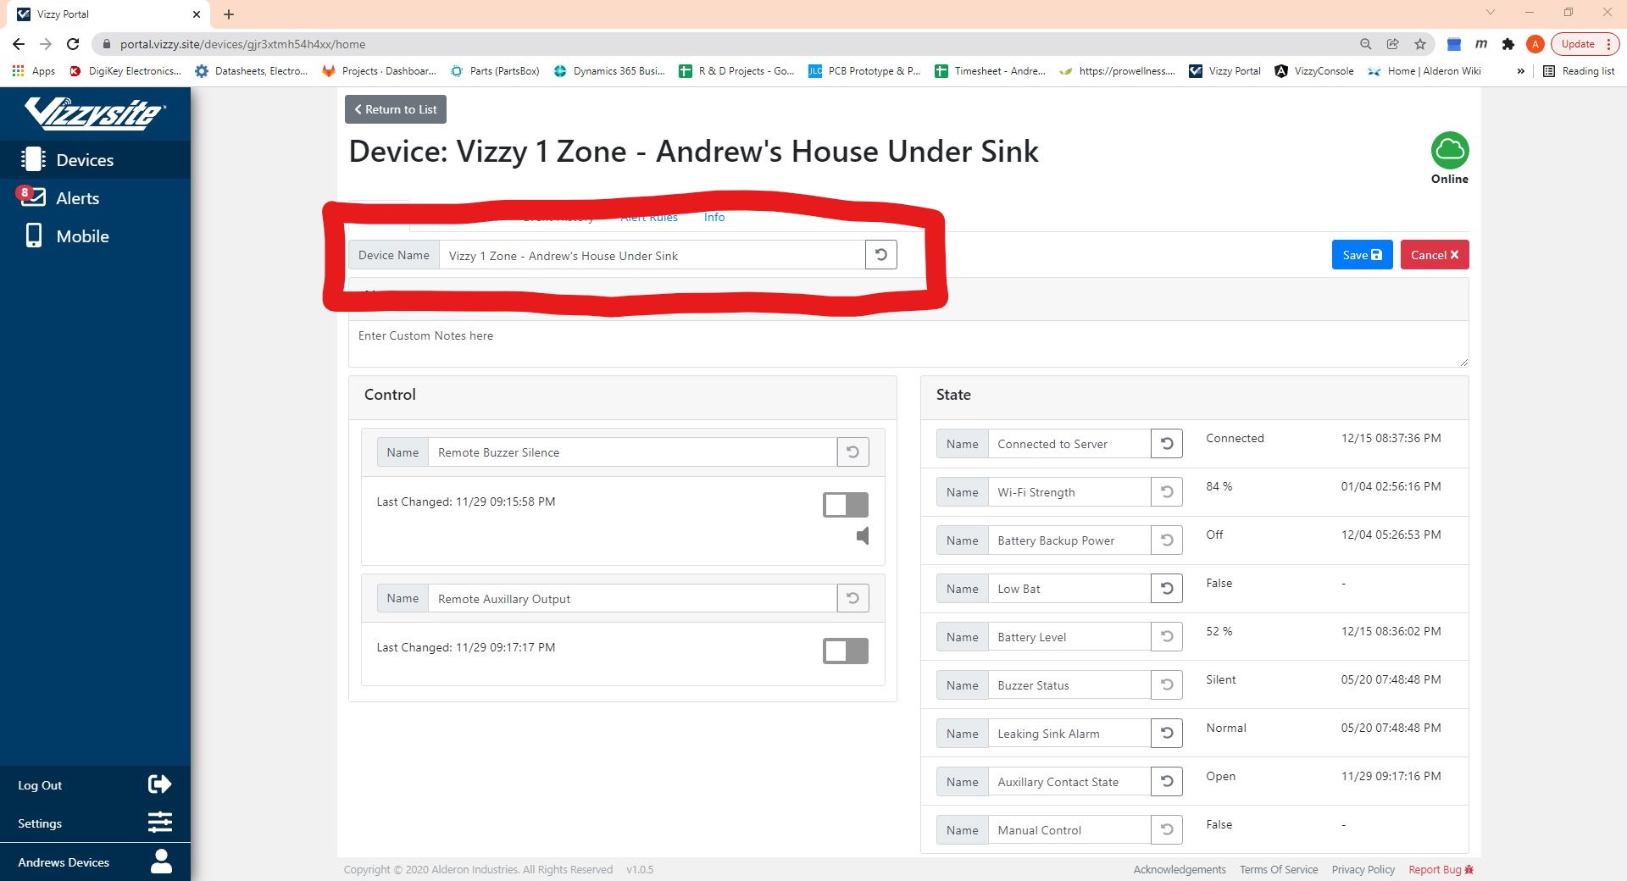
Task: Click the Log Out exit icon
Action: pos(159,784)
